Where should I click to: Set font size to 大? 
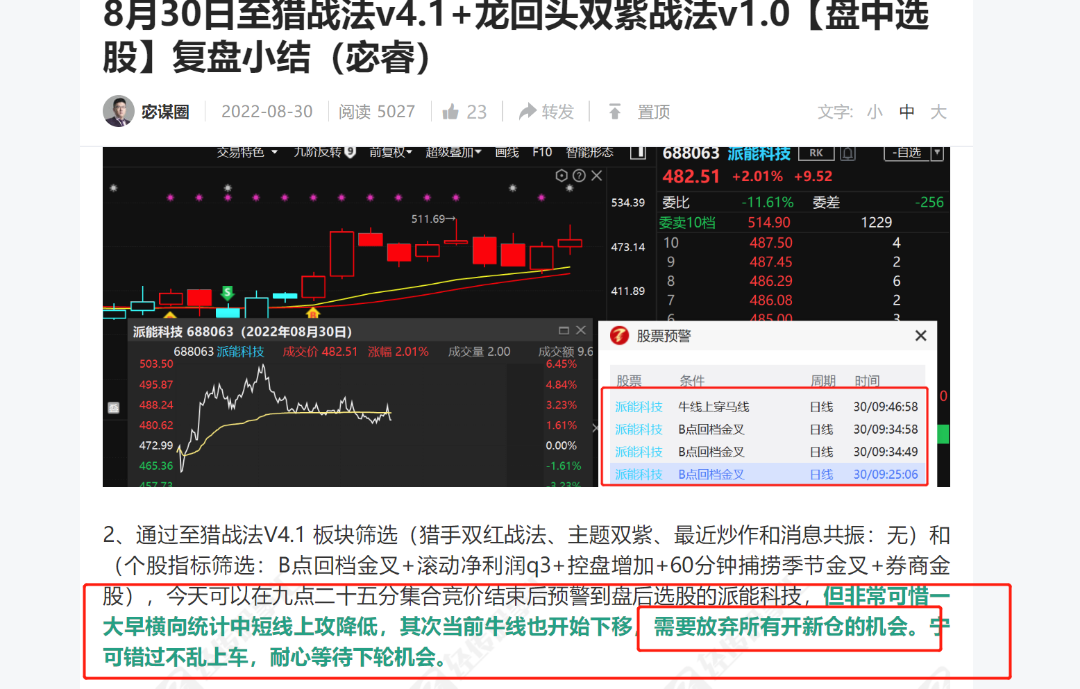pos(938,112)
